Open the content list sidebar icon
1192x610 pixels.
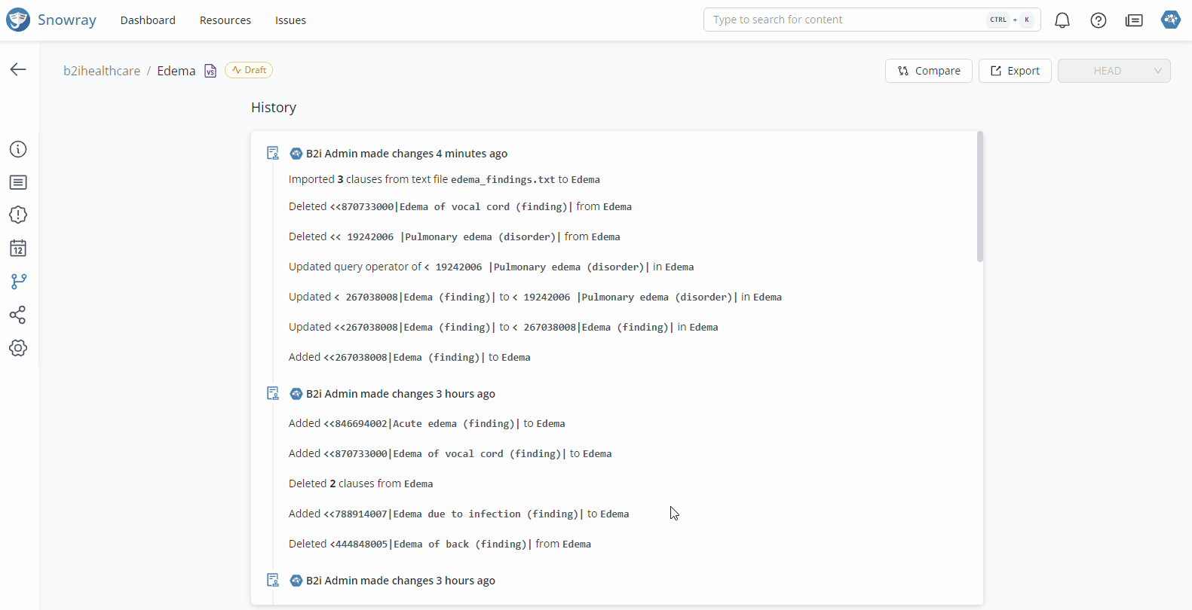(18, 182)
